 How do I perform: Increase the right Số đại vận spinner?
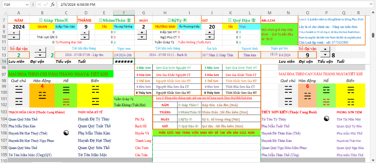pos(324,50)
